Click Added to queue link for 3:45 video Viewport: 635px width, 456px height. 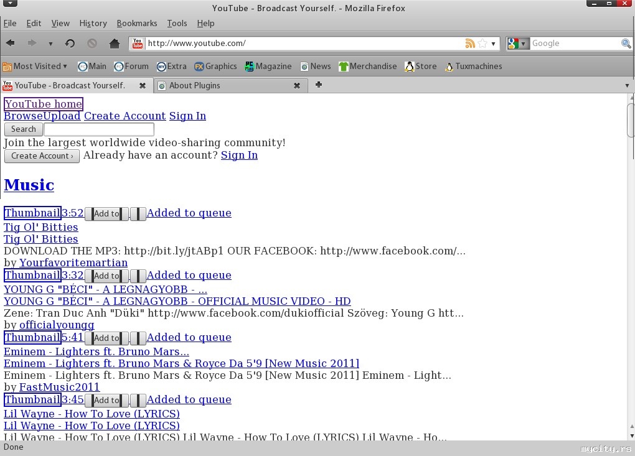tap(189, 399)
